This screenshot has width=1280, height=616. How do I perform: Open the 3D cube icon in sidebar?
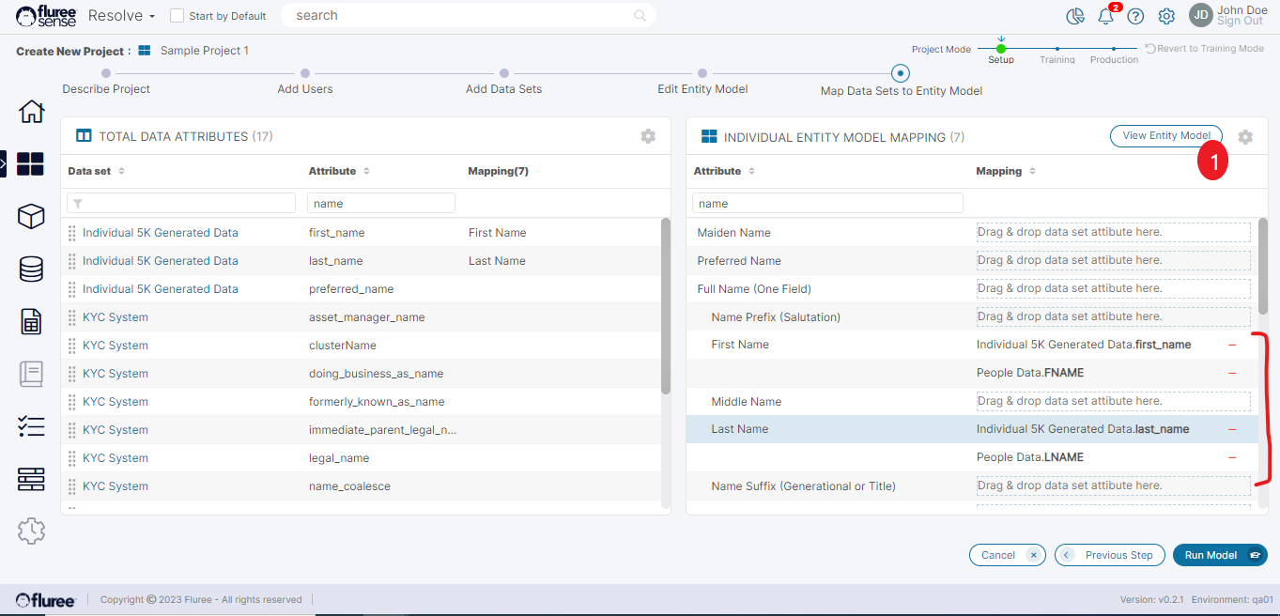coord(31,217)
